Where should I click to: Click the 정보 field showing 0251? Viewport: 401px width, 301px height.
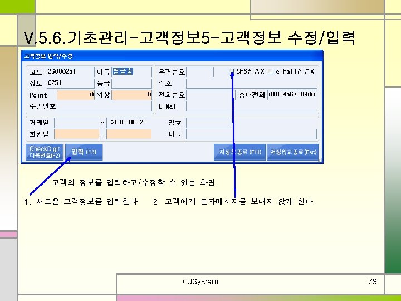70,83
